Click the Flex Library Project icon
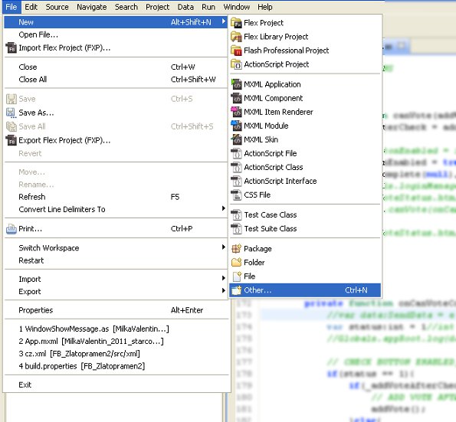The image size is (456, 422). pos(236,37)
